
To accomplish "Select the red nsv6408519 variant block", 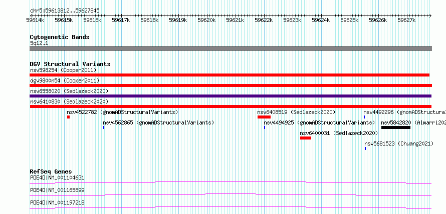I will (264, 117).
